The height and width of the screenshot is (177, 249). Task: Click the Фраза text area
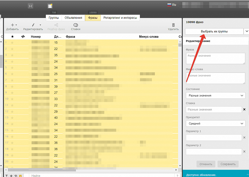tap(216, 59)
